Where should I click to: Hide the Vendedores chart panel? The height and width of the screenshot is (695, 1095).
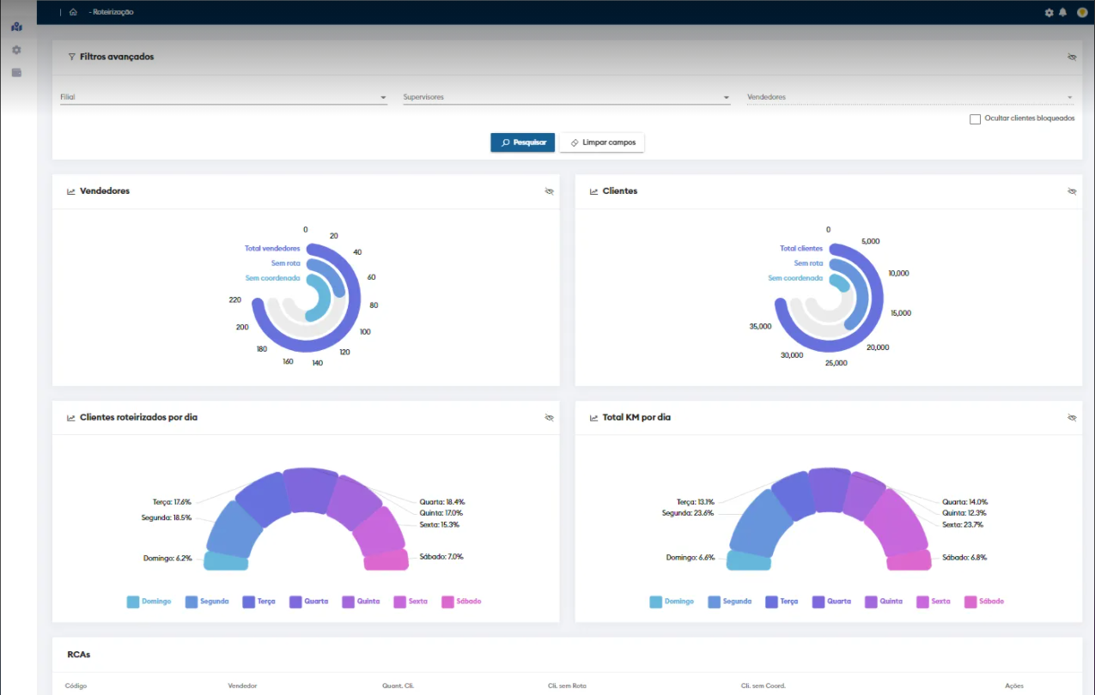click(x=549, y=191)
